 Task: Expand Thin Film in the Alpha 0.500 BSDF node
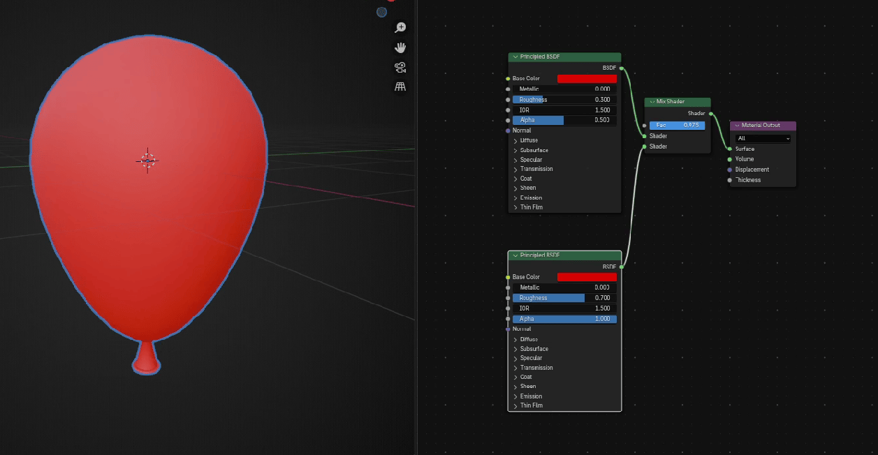click(515, 207)
